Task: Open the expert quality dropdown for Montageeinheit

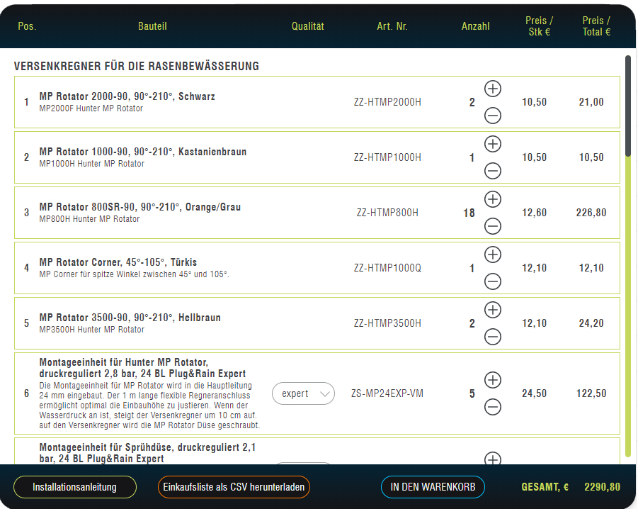Action: 303,393
